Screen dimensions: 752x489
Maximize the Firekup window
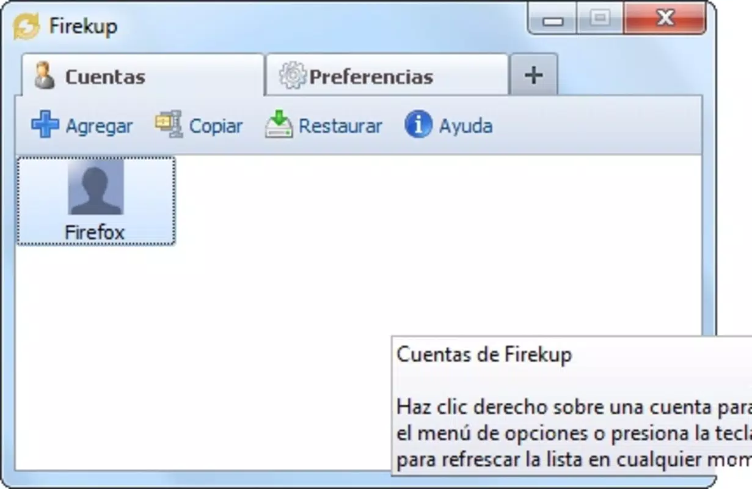(x=601, y=20)
